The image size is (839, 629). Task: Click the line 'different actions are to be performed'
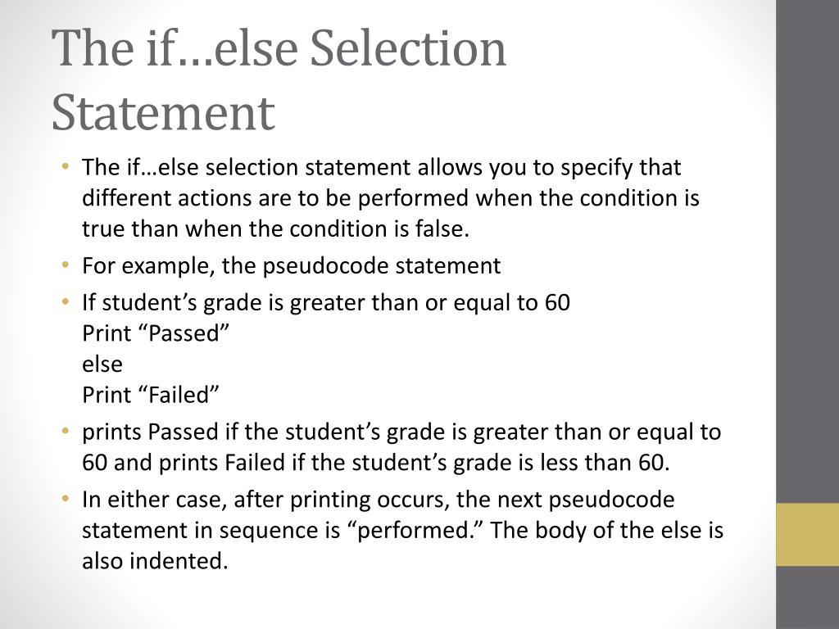pyautogui.click(x=391, y=198)
